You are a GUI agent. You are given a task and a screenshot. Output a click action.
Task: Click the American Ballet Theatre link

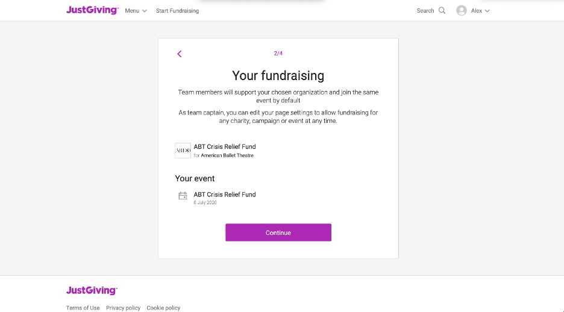pyautogui.click(x=227, y=155)
